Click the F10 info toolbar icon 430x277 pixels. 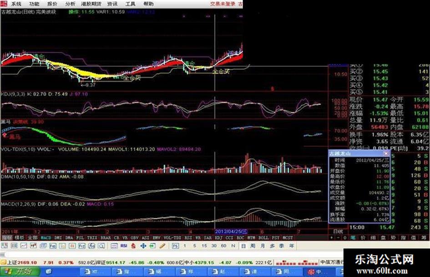[53, 246]
